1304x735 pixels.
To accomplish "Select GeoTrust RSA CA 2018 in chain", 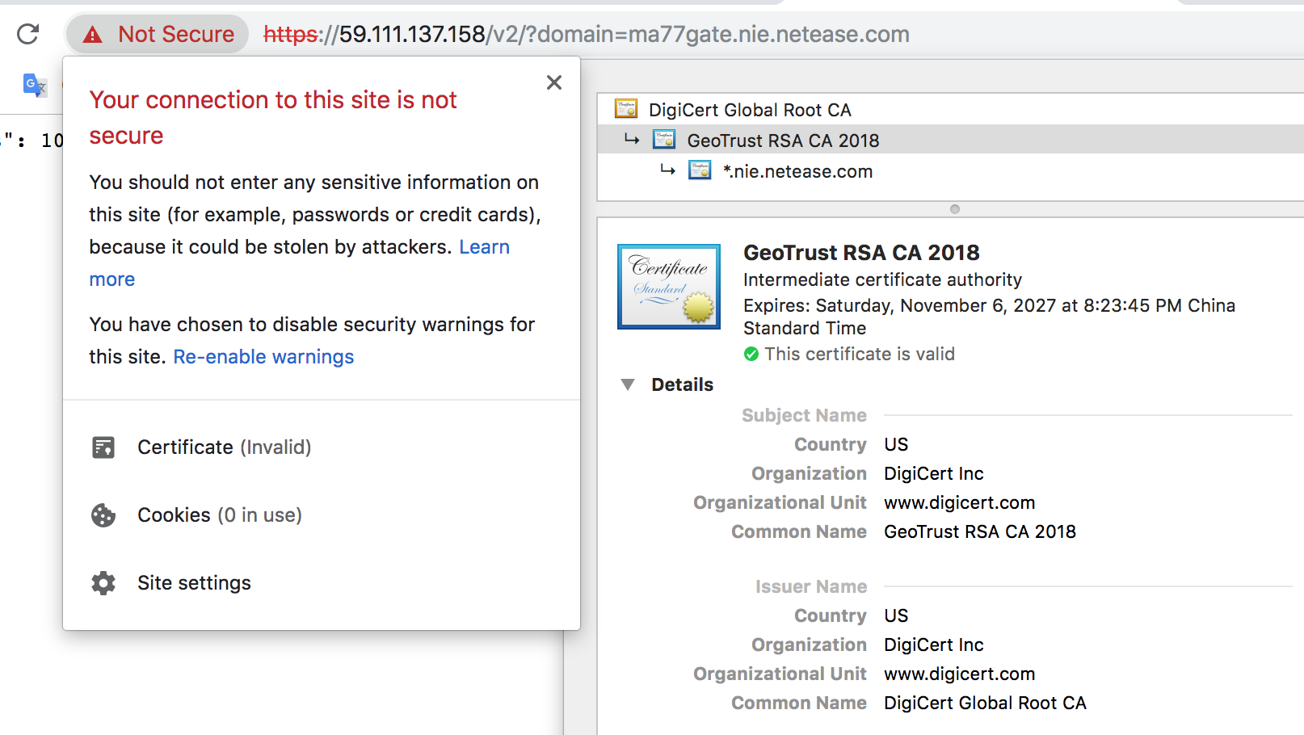I will point(782,141).
